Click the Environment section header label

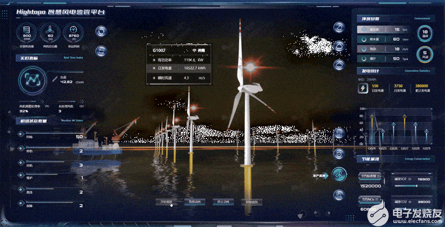[x=422, y=18]
